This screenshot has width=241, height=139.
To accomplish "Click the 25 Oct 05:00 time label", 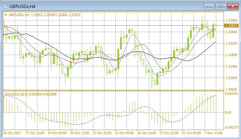I will 124,133.
